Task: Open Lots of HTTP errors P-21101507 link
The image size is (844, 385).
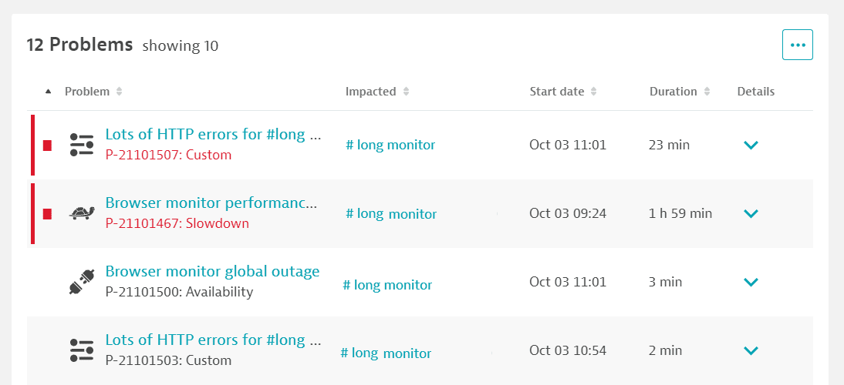Action: 213,134
